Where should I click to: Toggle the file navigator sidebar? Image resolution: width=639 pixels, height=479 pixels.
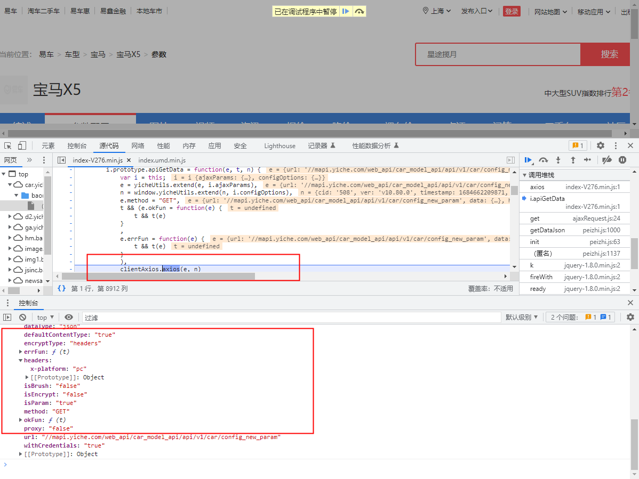61,160
